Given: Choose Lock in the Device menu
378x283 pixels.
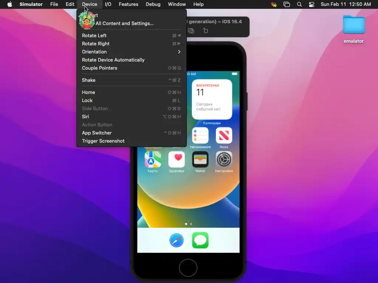Looking at the screenshot, I should 132,100.
